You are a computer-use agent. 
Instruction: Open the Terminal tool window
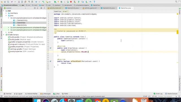(8, 94)
